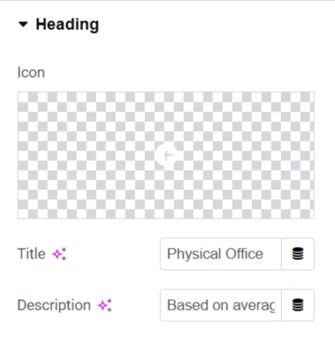The height and width of the screenshot is (338, 335).
Task: Click the AI sparkle icon beside Title
Action: (59, 254)
